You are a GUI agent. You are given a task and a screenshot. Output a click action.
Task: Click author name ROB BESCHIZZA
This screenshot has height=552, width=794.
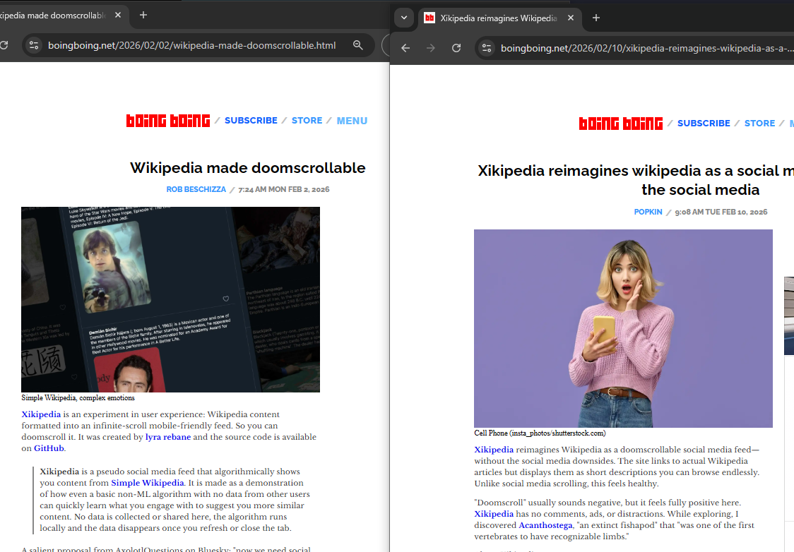[x=194, y=190]
